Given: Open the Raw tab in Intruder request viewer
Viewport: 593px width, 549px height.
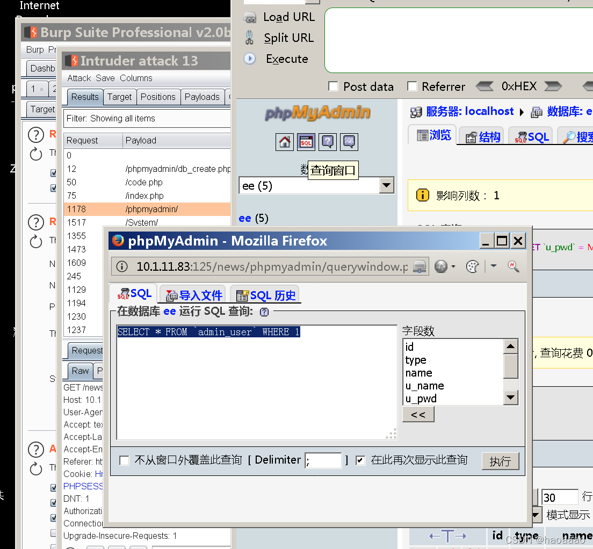Looking at the screenshot, I should point(80,371).
